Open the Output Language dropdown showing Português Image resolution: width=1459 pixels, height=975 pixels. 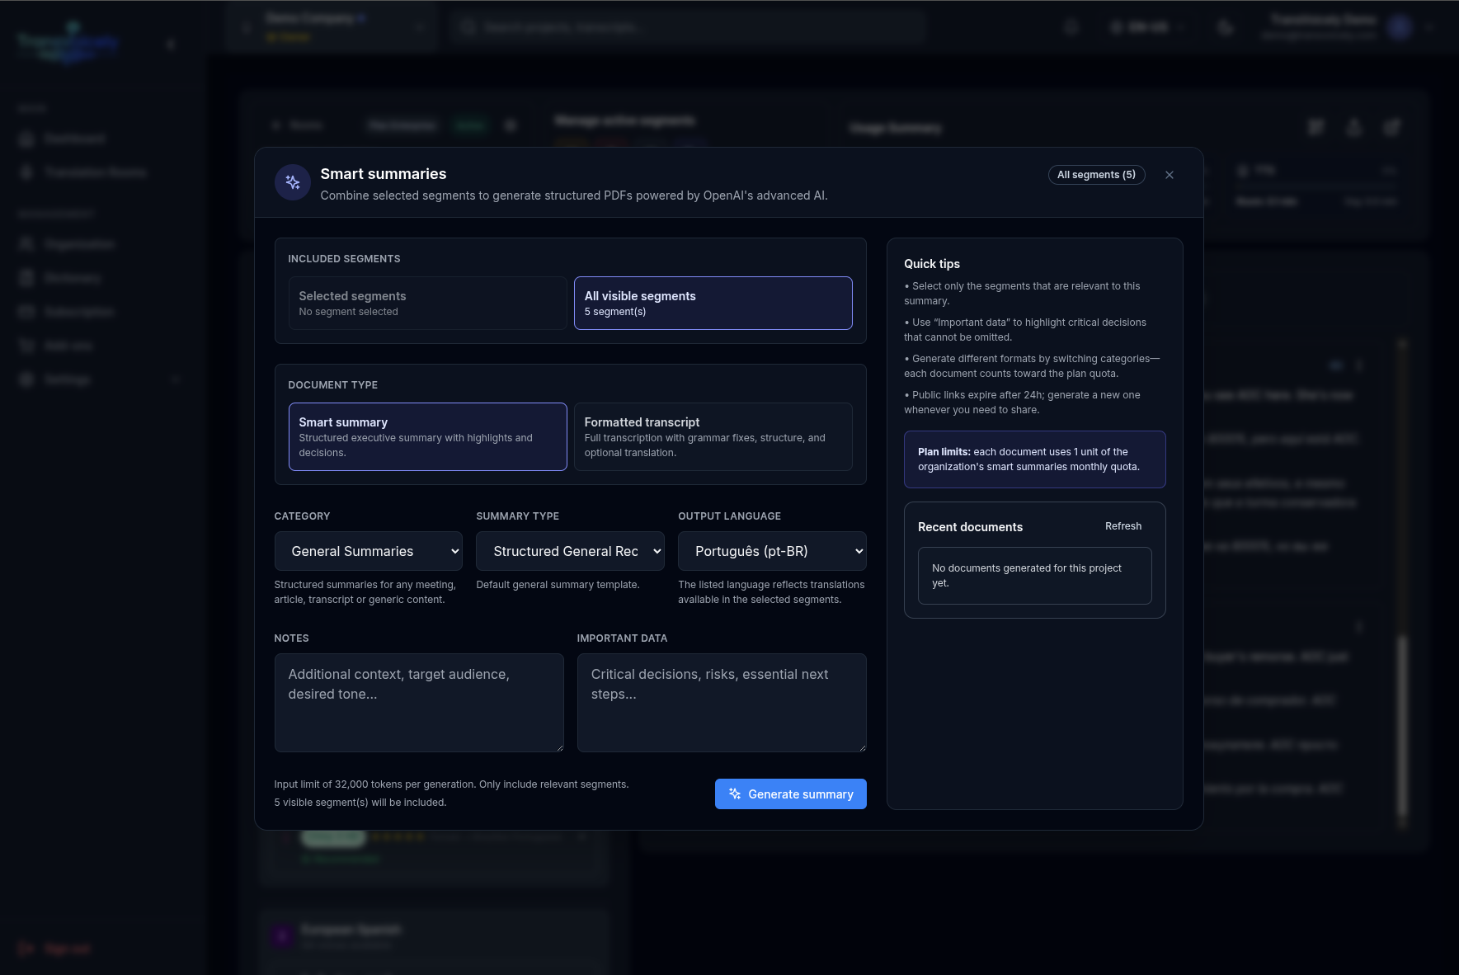[x=772, y=551]
